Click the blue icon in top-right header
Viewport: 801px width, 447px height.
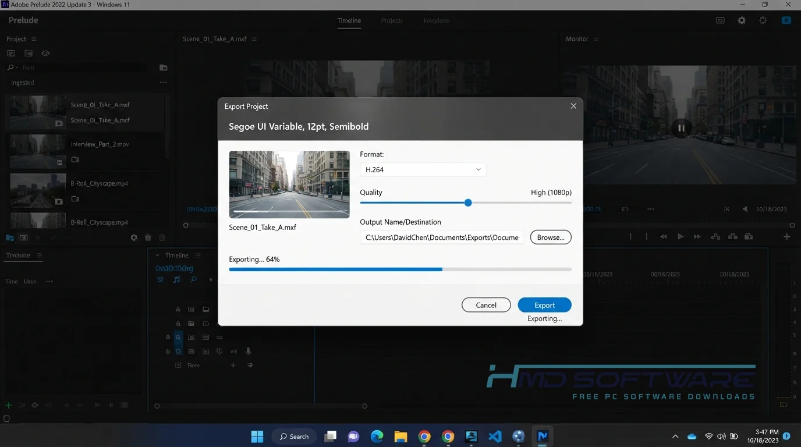click(786, 20)
